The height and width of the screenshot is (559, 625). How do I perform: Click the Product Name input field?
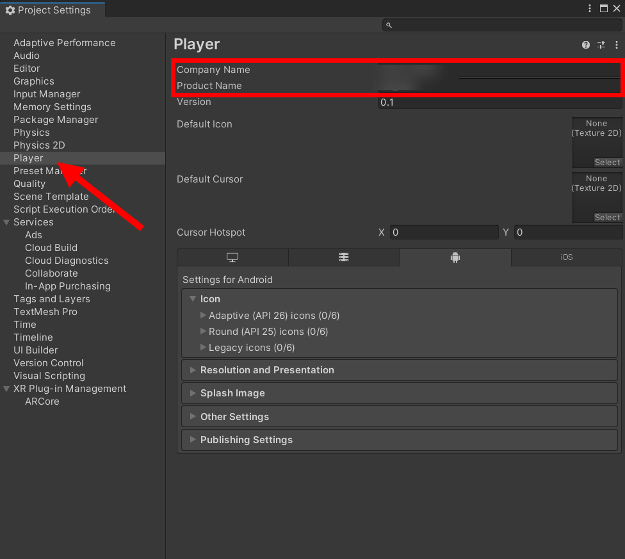(500, 86)
